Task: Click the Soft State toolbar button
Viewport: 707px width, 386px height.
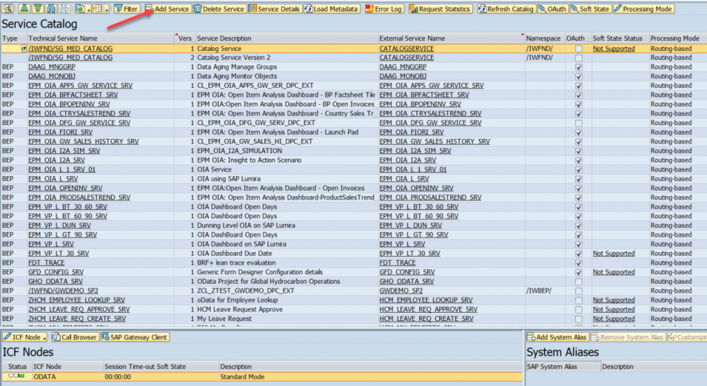Action: pos(590,8)
